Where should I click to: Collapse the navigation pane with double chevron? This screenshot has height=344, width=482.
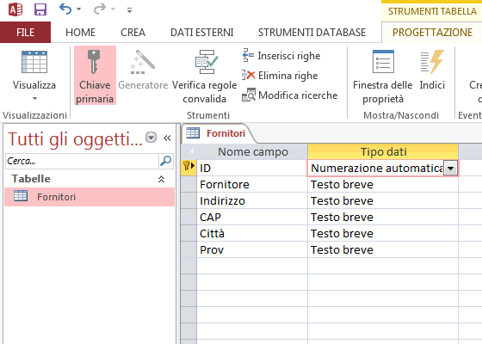(167, 138)
